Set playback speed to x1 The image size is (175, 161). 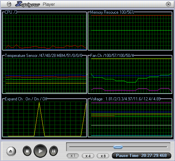click(73, 156)
